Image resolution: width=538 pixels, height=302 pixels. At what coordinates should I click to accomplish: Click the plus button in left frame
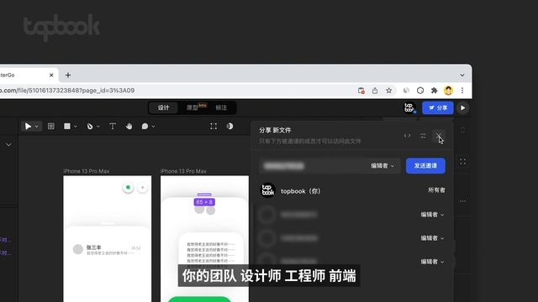click(142, 187)
